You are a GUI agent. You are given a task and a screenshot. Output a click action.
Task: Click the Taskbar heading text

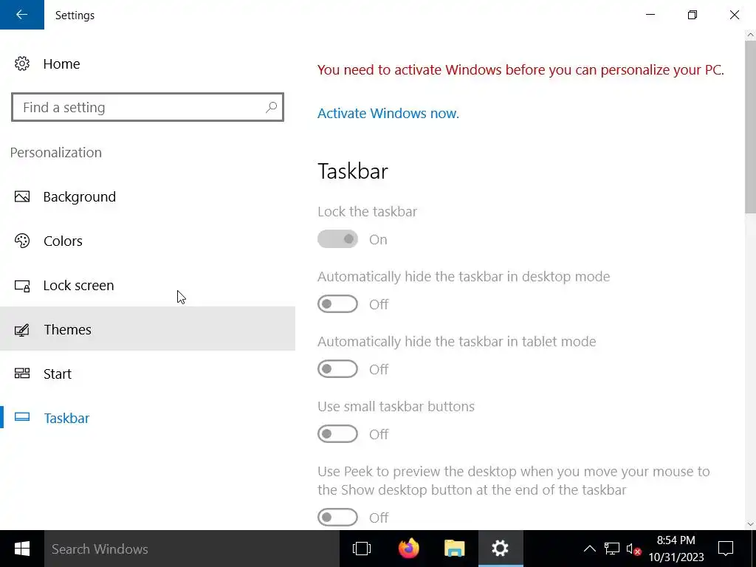353,171
